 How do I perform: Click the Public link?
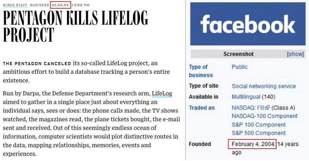point(239,67)
